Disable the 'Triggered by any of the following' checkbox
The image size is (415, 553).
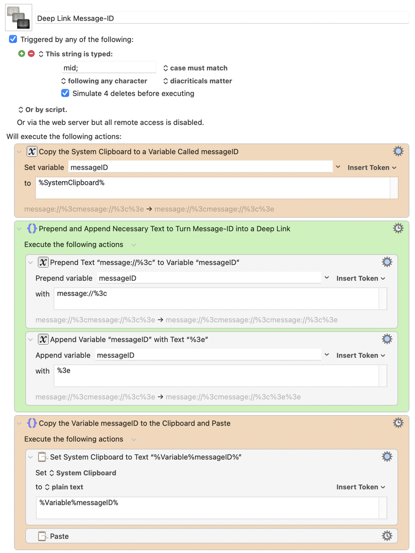pyautogui.click(x=13, y=39)
